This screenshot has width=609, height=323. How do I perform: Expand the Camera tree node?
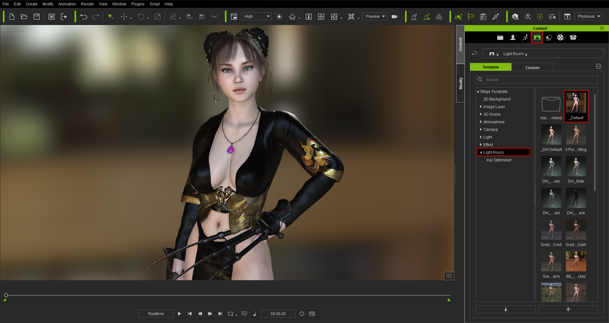(x=481, y=130)
